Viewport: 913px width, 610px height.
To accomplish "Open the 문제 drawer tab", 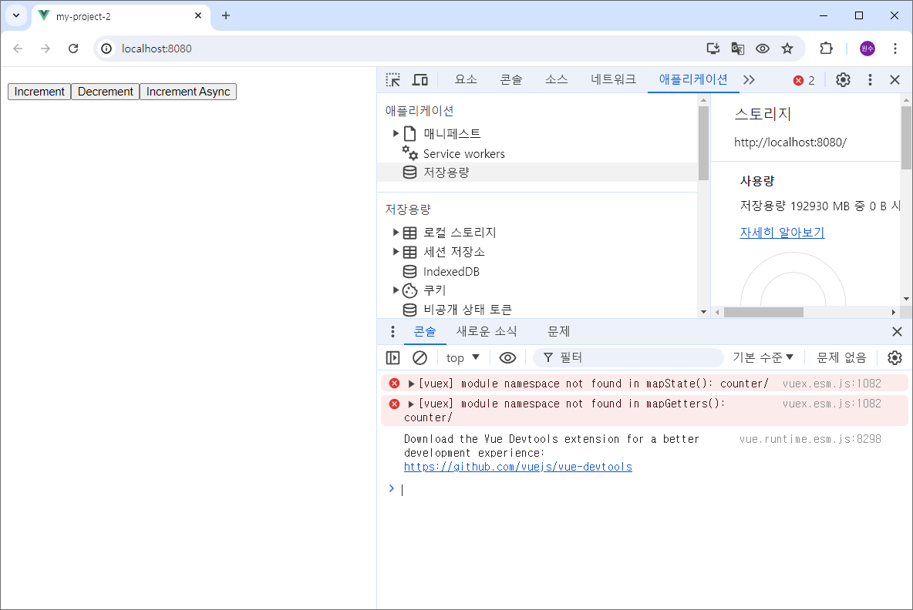I will pyautogui.click(x=558, y=331).
